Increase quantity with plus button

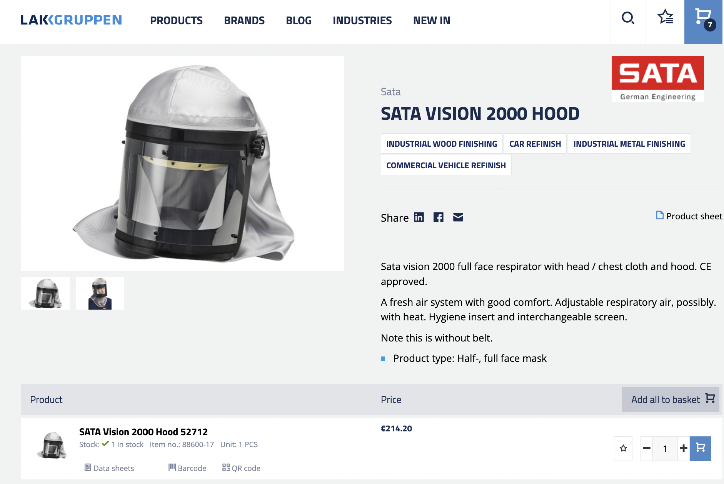(x=683, y=448)
